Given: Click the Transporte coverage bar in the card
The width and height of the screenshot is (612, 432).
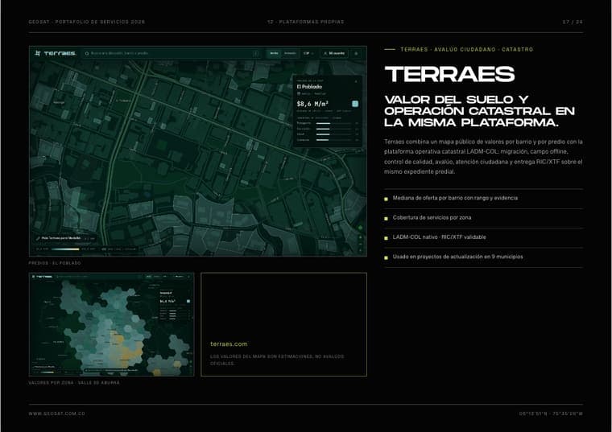Looking at the screenshot, I should coord(334,123).
